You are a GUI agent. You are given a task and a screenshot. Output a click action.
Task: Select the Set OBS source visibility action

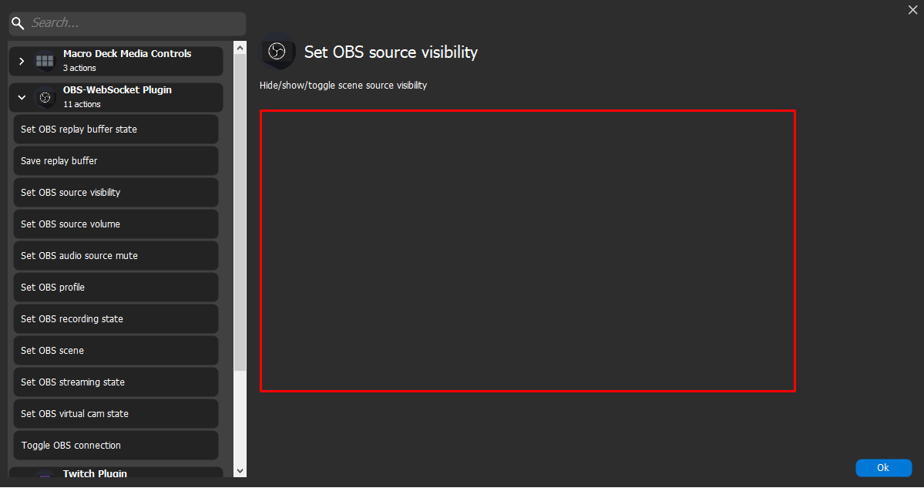tap(116, 192)
